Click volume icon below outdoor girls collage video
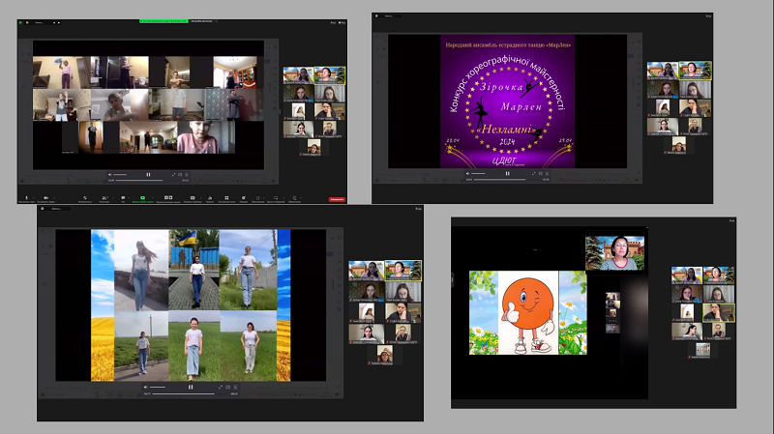This screenshot has height=434, width=774. [x=147, y=387]
